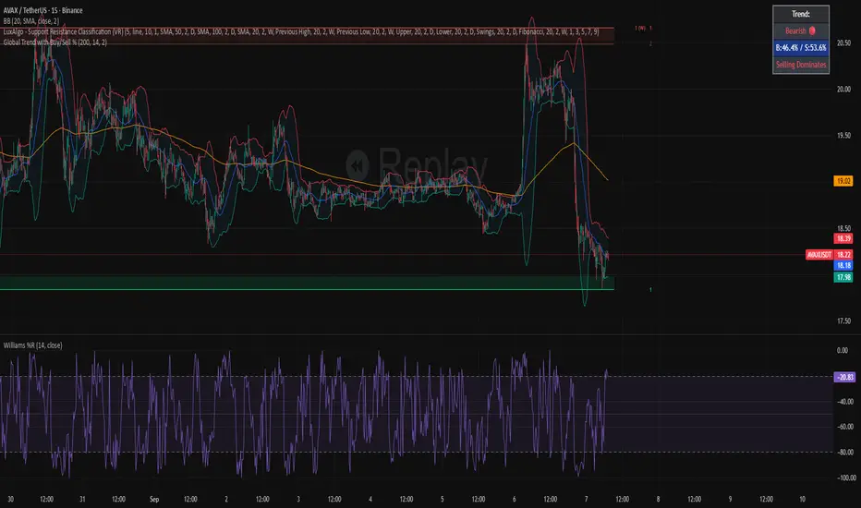
Task: Click the -80.00 tick on Williams %R scale
Action: (x=844, y=453)
